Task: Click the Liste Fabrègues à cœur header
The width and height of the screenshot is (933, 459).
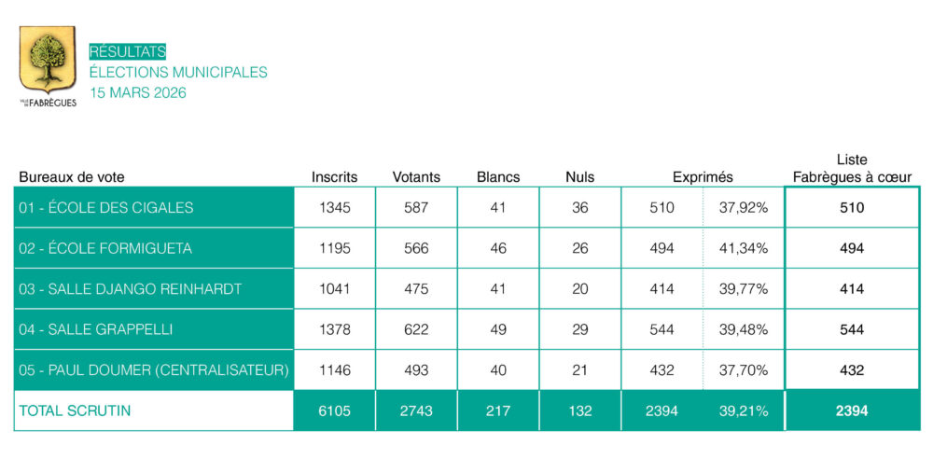Action: point(851,169)
